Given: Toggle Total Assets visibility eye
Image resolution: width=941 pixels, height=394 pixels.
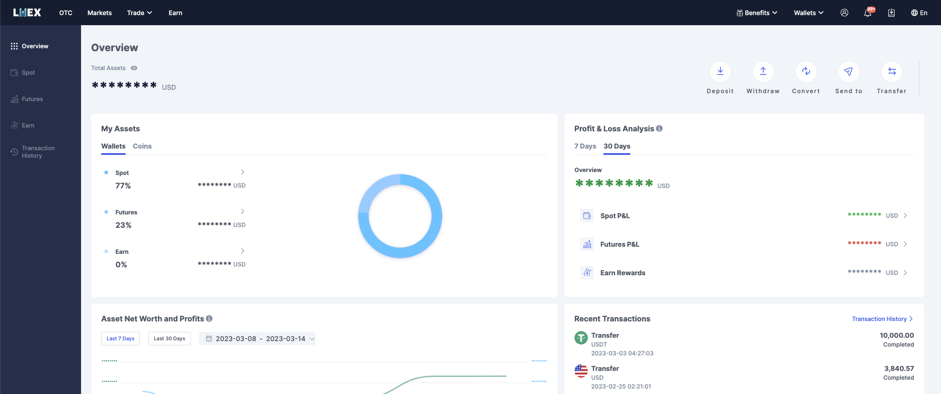Looking at the screenshot, I should tap(134, 68).
